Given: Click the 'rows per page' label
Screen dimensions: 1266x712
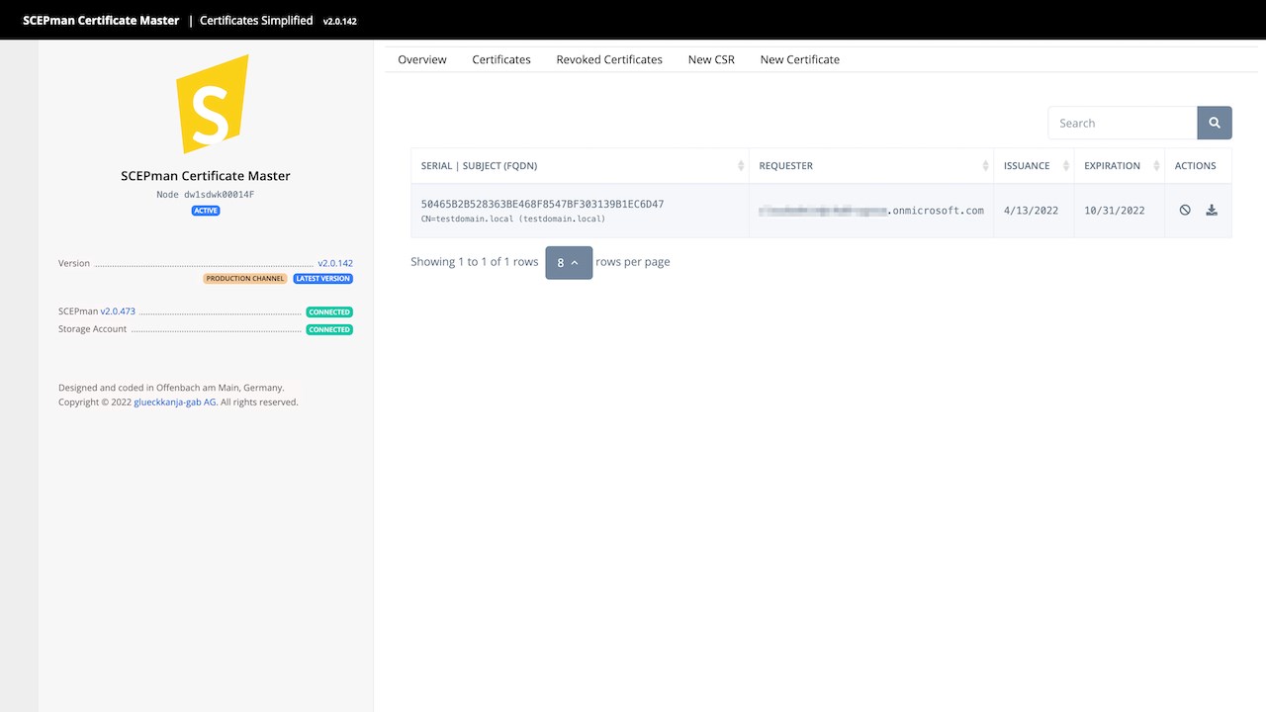Looking at the screenshot, I should pos(633,262).
